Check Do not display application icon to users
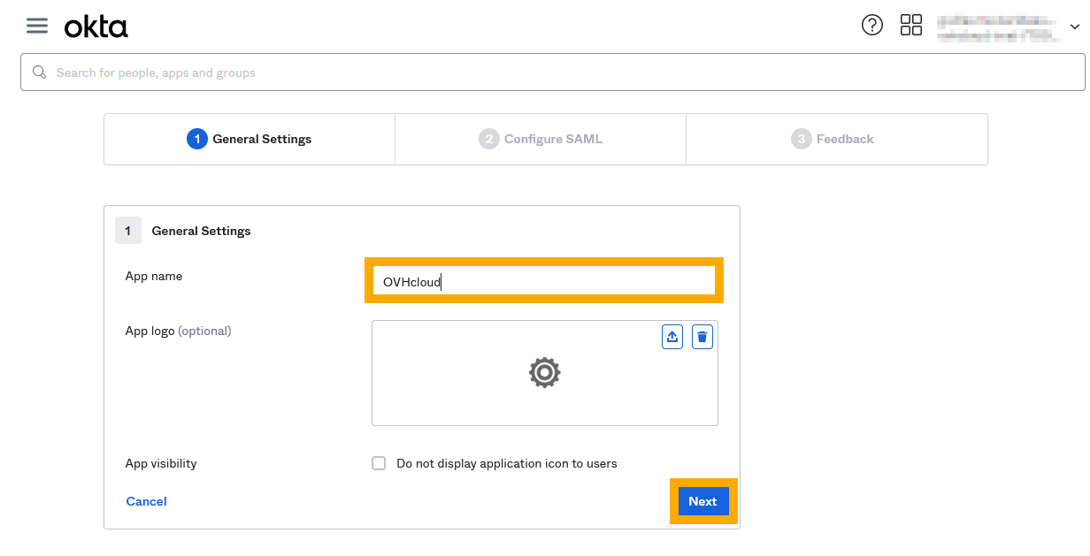Image resolution: width=1090 pixels, height=556 pixels. pyautogui.click(x=379, y=463)
